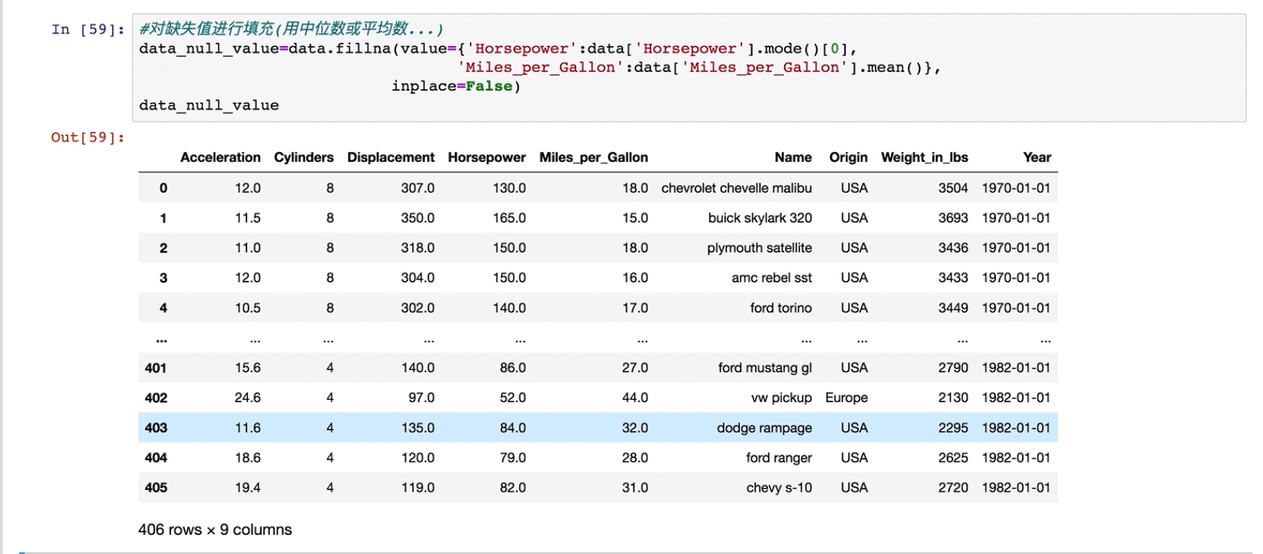Click the buick skylark 320 cell
Screen dimensions: 1263x554
point(759,218)
